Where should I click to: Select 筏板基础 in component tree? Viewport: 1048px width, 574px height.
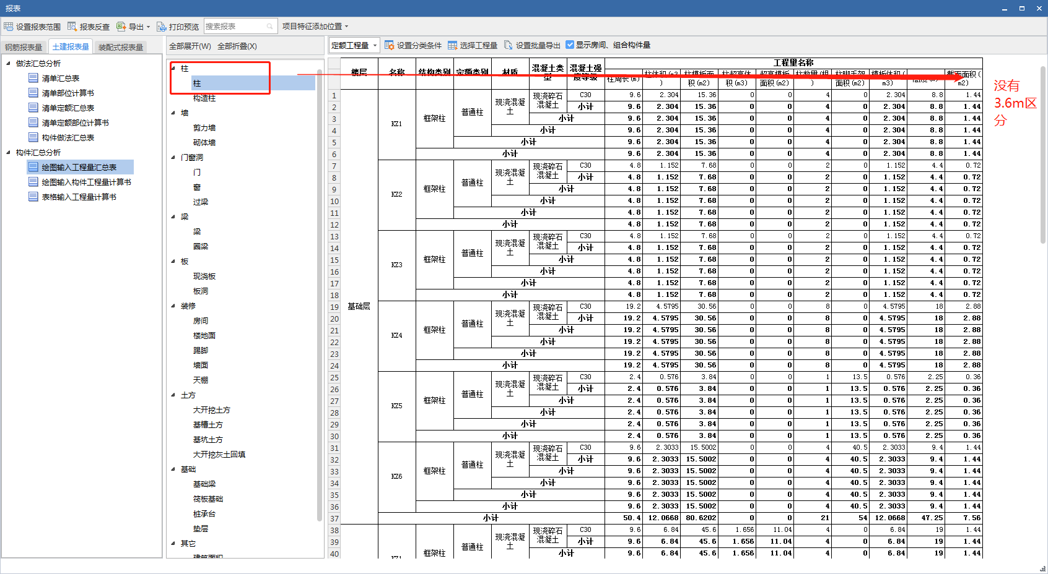tap(208, 499)
